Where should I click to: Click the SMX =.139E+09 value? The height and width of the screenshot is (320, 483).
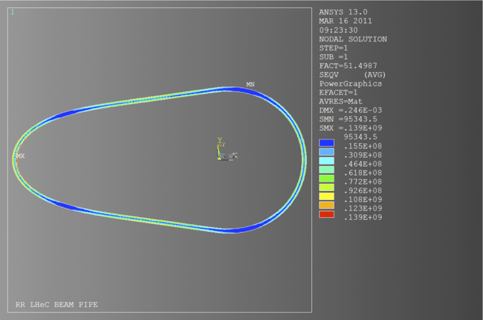[350, 128]
